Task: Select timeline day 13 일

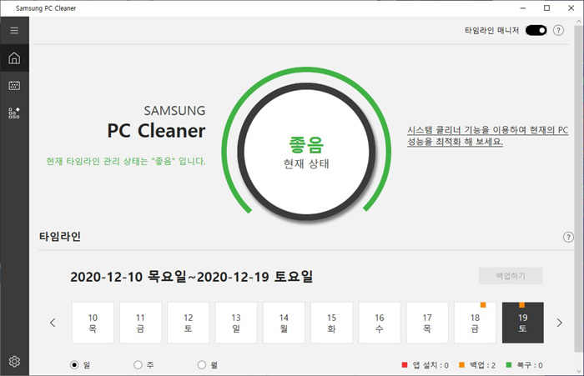Action: click(236, 323)
